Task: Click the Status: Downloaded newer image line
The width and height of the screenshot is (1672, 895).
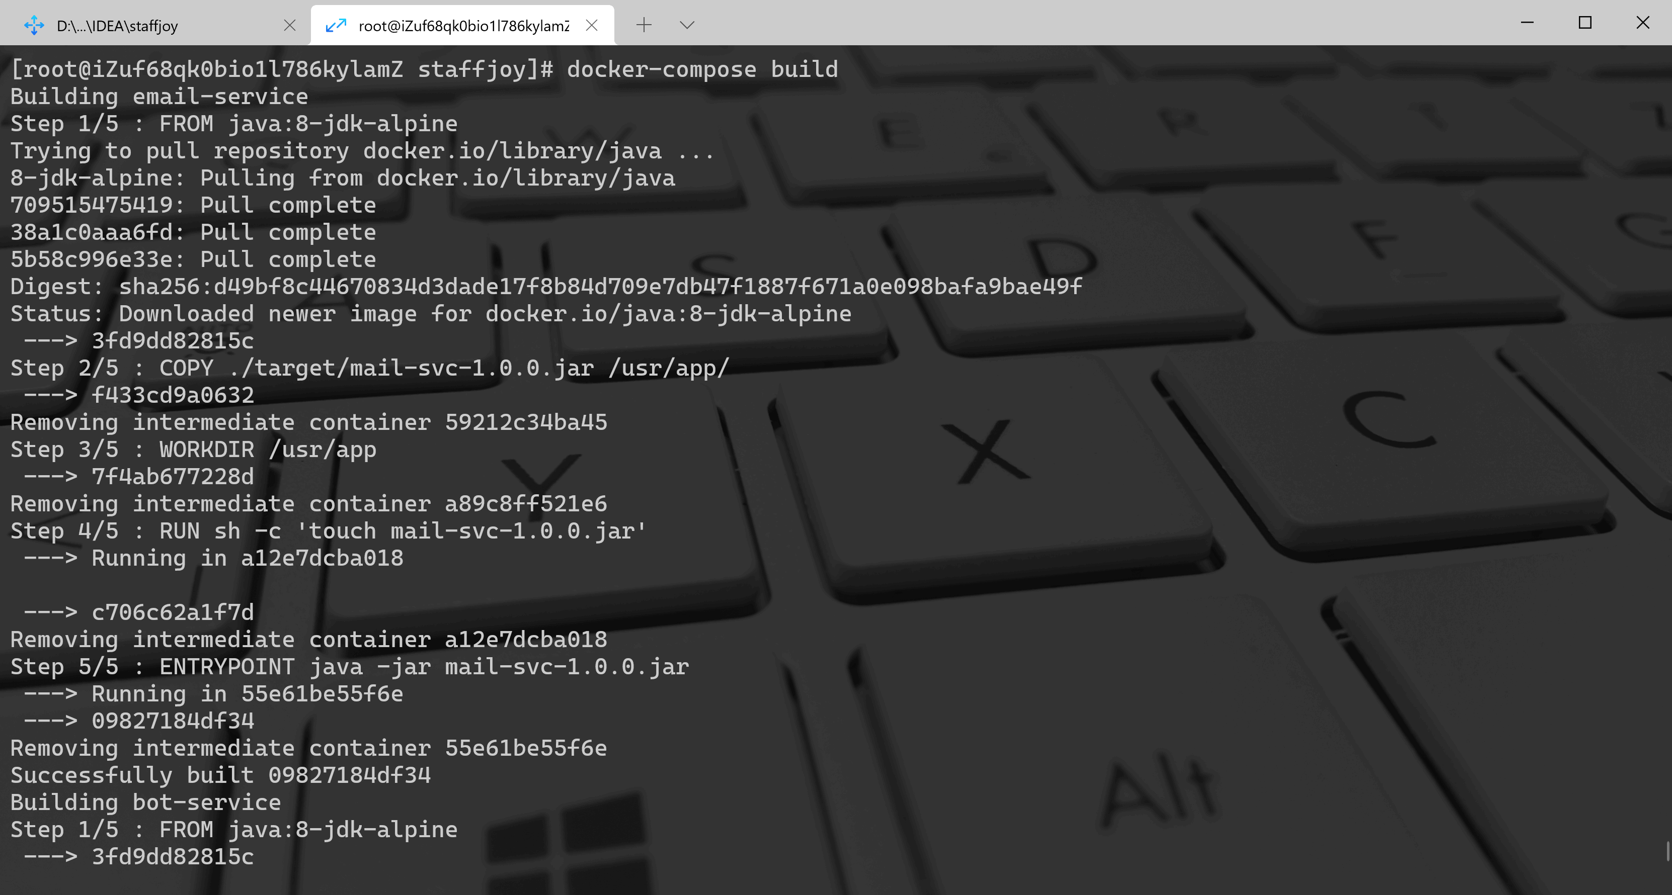Action: pos(430,313)
